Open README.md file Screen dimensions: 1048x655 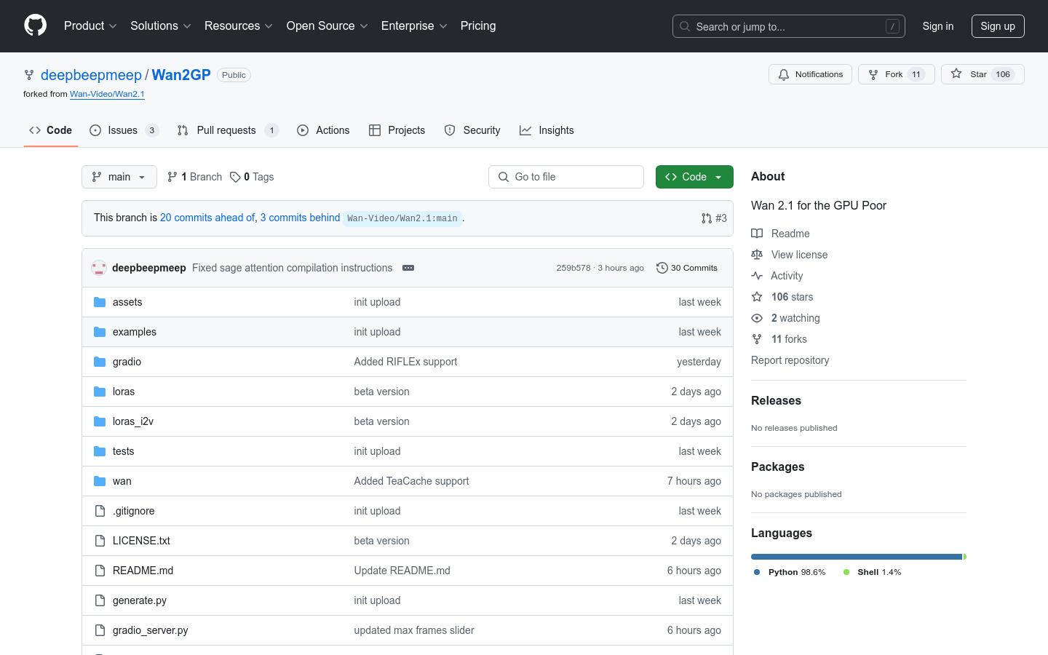pos(143,571)
